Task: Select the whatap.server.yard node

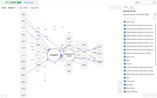Action: (99, 62)
